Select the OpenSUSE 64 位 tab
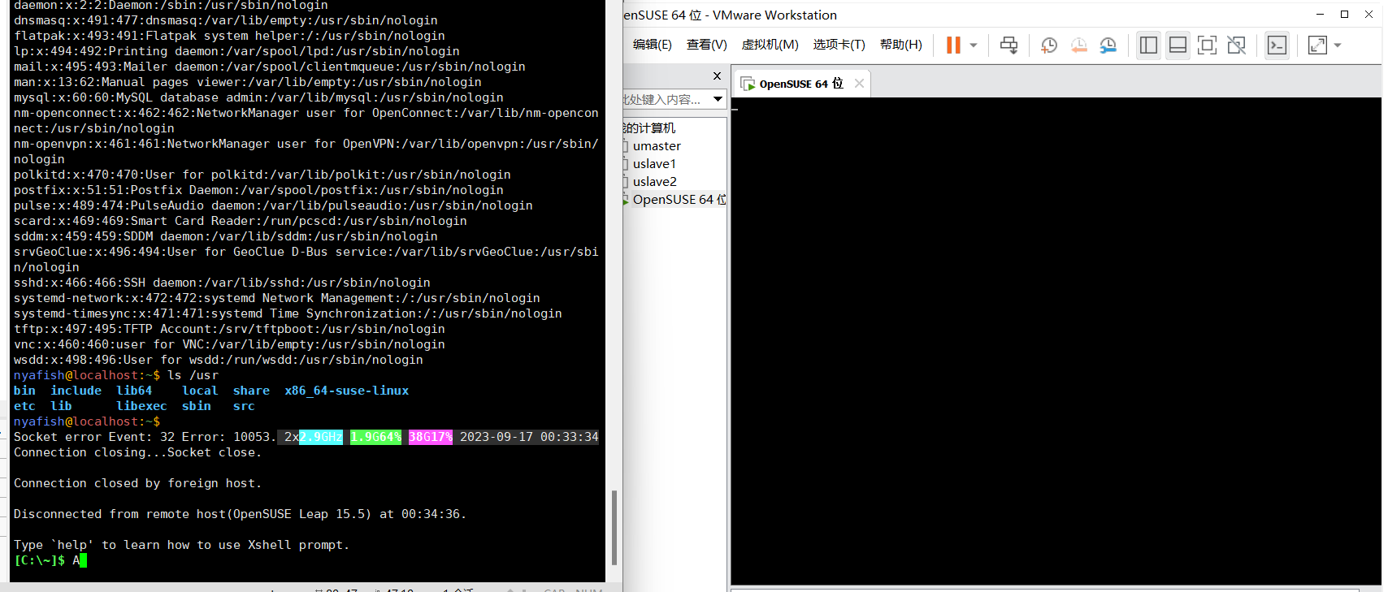The height and width of the screenshot is (592, 1388). (x=800, y=84)
